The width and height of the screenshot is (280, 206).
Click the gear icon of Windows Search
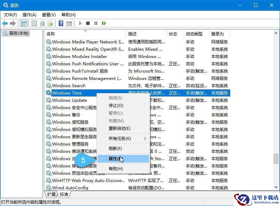(x=48, y=85)
